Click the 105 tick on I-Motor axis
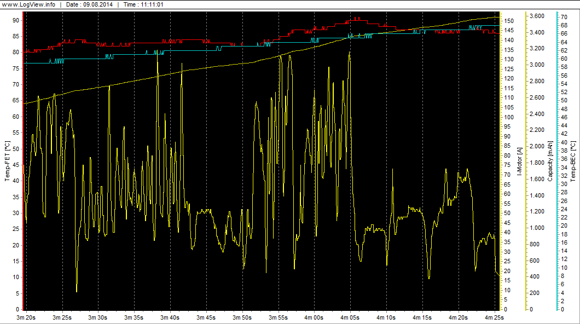The image size is (580, 324). pos(509,107)
